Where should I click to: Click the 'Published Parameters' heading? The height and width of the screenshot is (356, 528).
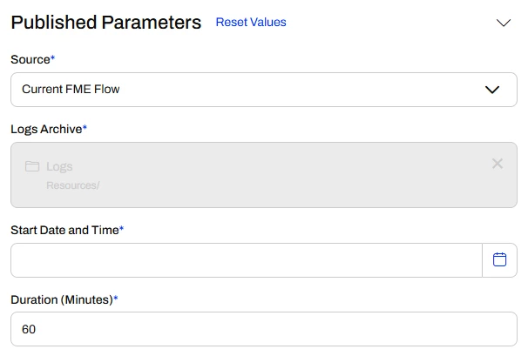[106, 23]
